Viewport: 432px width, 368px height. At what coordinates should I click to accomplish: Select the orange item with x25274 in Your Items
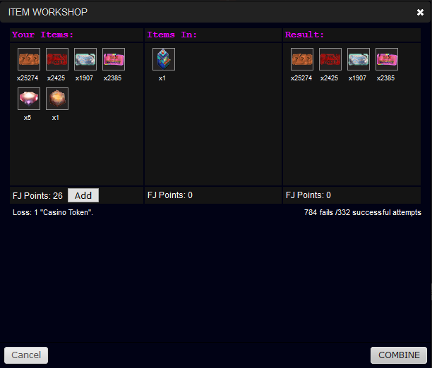click(29, 59)
